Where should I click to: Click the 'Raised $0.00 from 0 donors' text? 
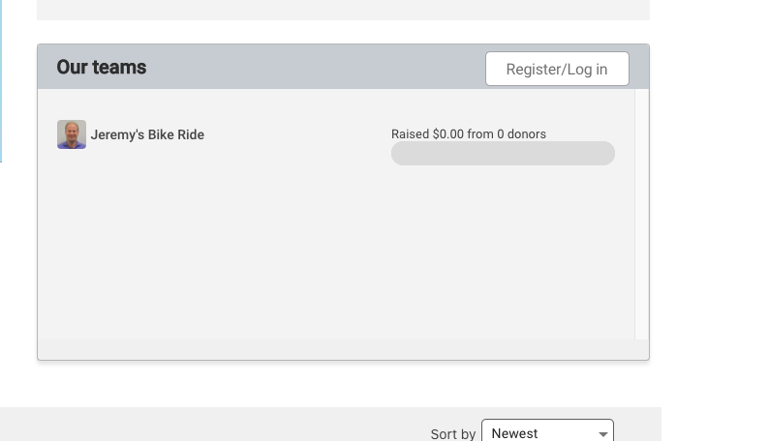click(x=468, y=134)
